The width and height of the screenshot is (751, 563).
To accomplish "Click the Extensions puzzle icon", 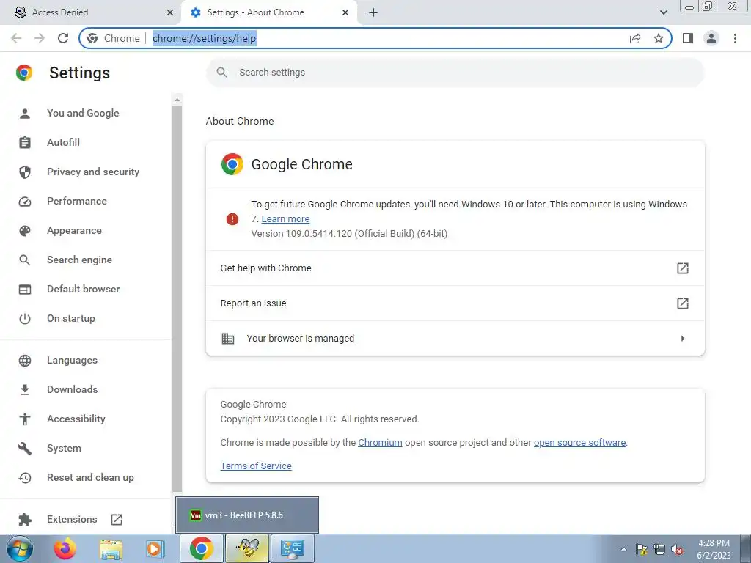I will (25, 520).
